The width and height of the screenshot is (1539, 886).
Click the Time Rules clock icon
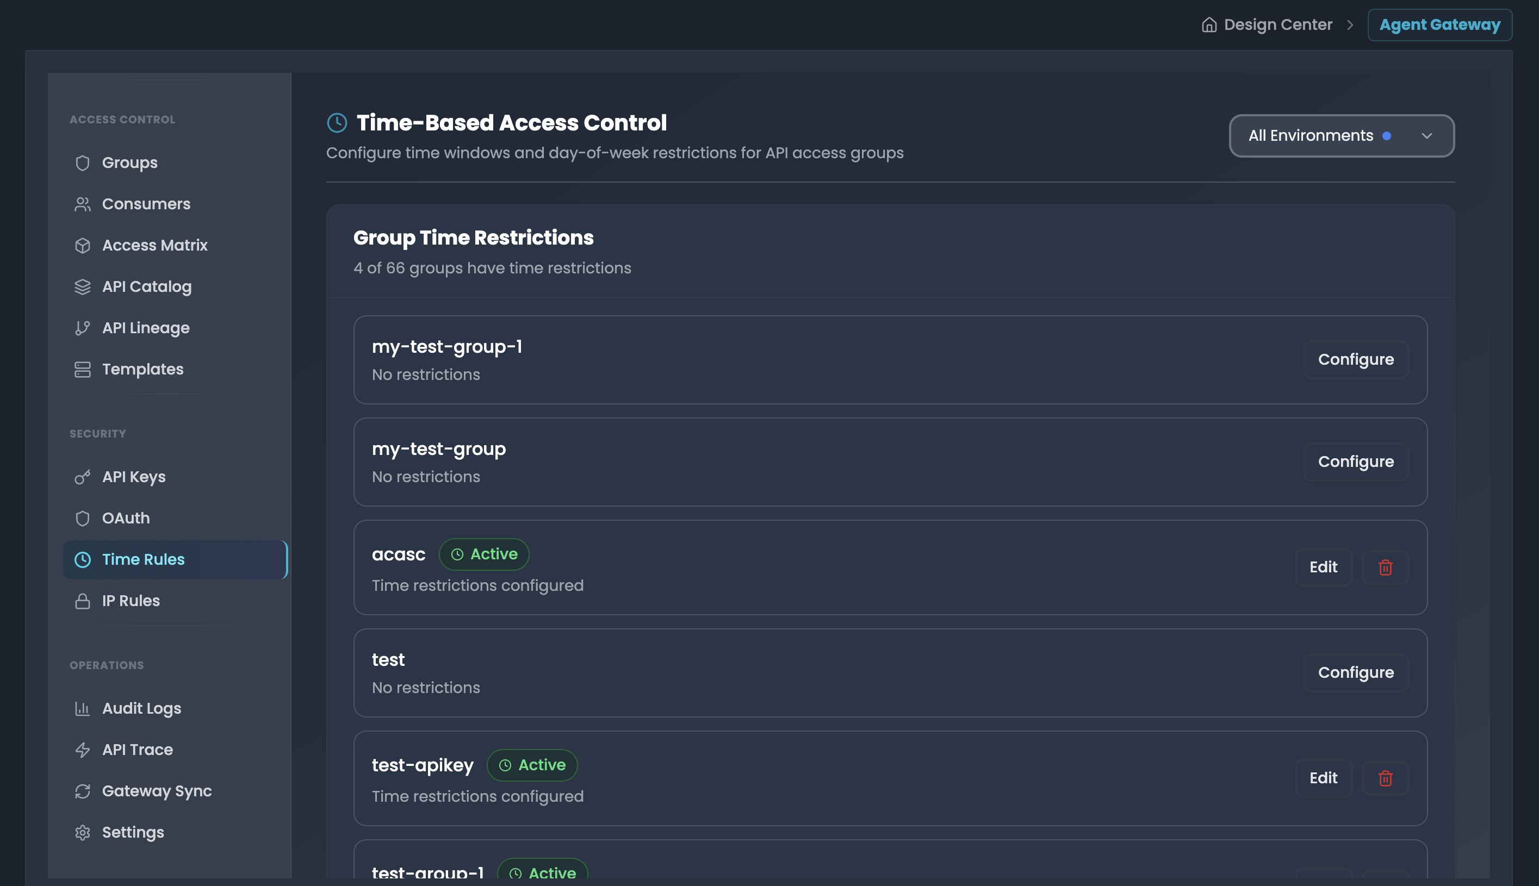pyautogui.click(x=82, y=560)
